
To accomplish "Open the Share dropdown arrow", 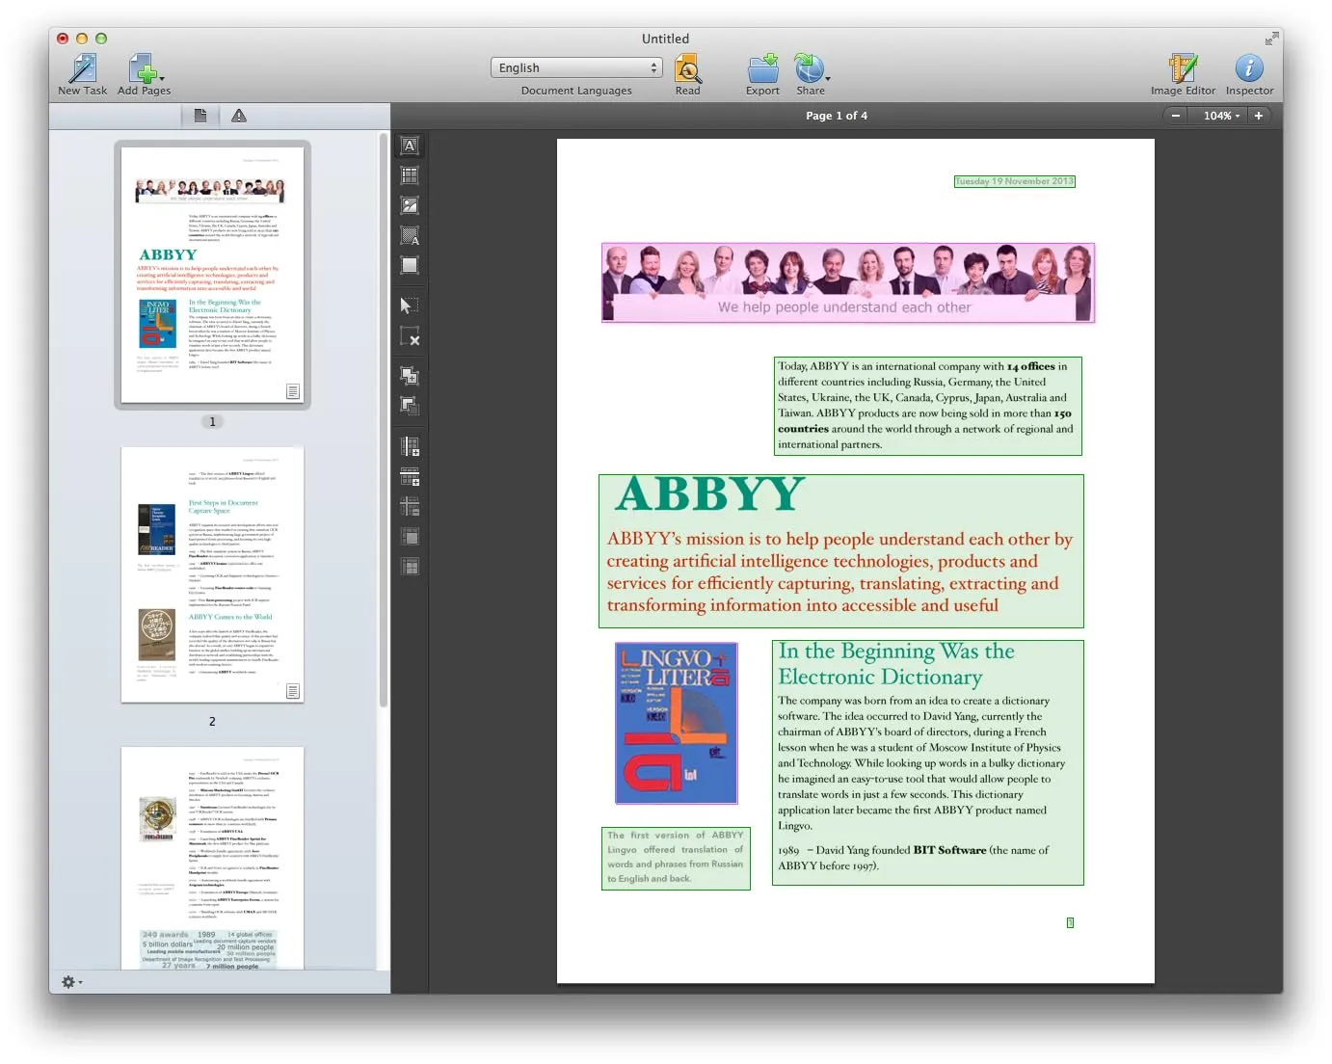I will [x=828, y=78].
